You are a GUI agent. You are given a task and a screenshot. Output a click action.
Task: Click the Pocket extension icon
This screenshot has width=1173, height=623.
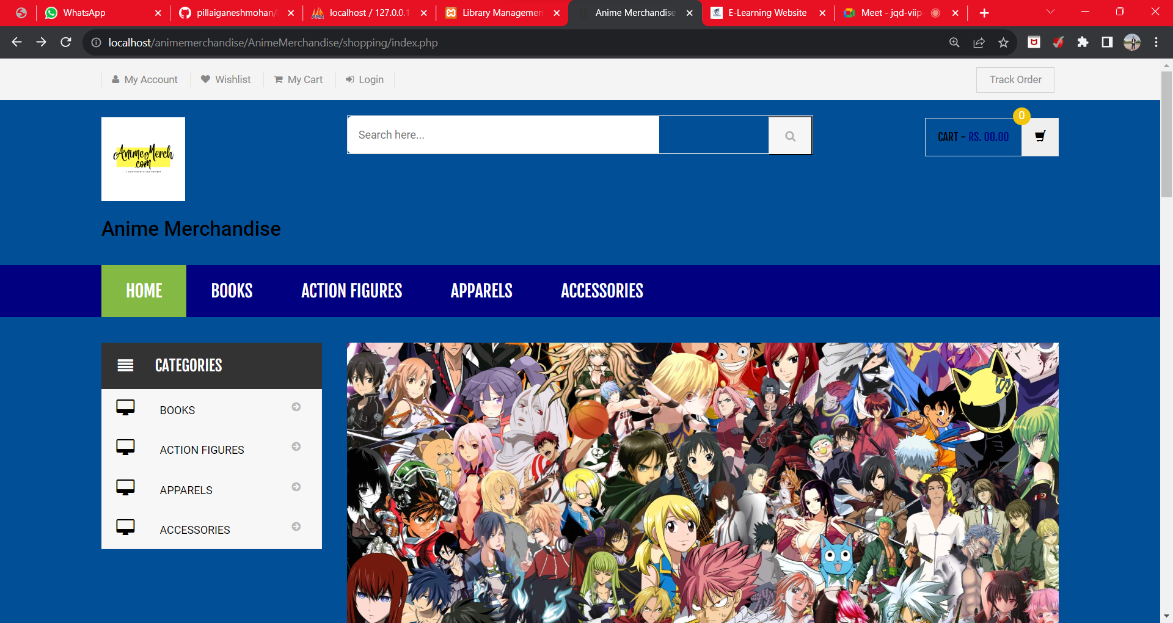tap(1034, 42)
